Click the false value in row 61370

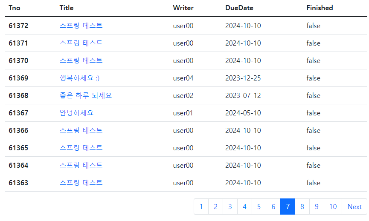(x=313, y=60)
